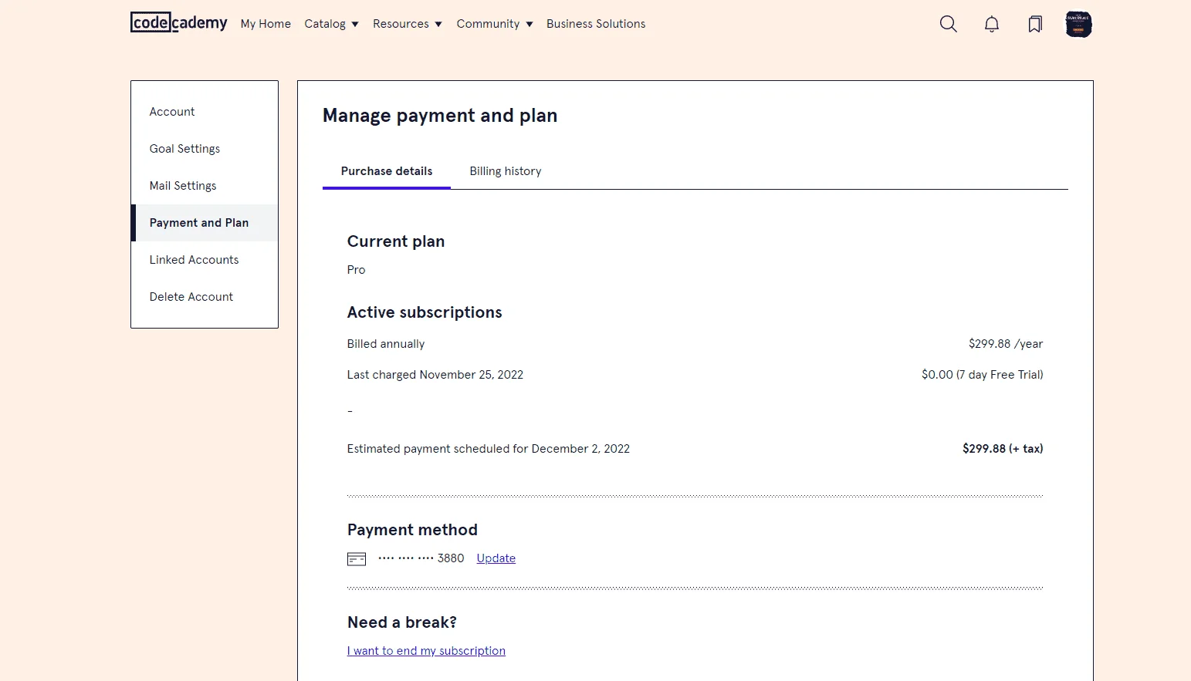1191x681 pixels.
Task: Switch to the Billing history tab
Action: click(506, 171)
